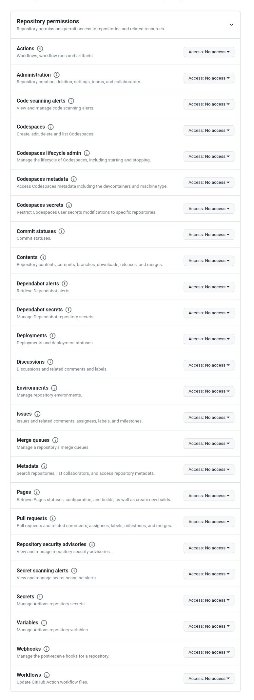The image size is (254, 700).
Task: Open Access dropdown for Metadata permission
Action: [209, 470]
